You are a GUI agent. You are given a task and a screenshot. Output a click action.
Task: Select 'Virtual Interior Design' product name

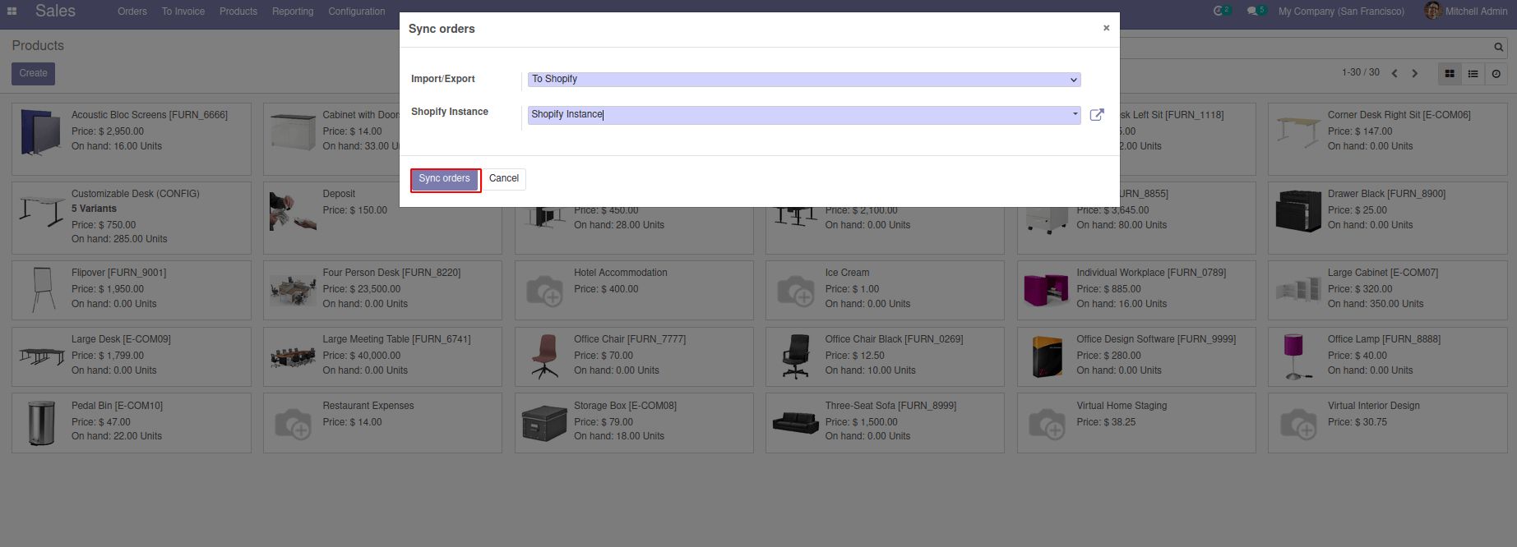click(1373, 406)
